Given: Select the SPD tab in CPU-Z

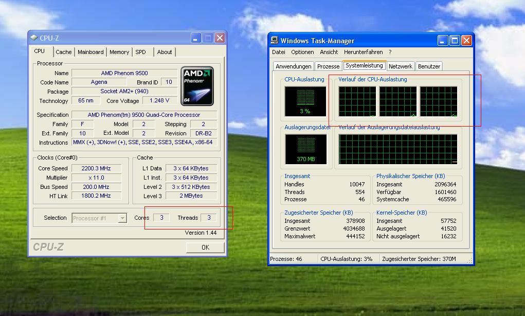Looking at the screenshot, I should 140,52.
